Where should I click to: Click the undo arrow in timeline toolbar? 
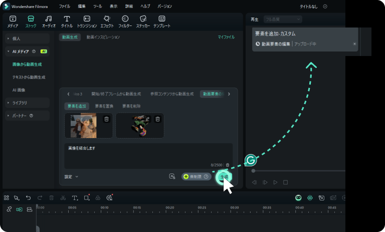pyautogui.click(x=28, y=198)
